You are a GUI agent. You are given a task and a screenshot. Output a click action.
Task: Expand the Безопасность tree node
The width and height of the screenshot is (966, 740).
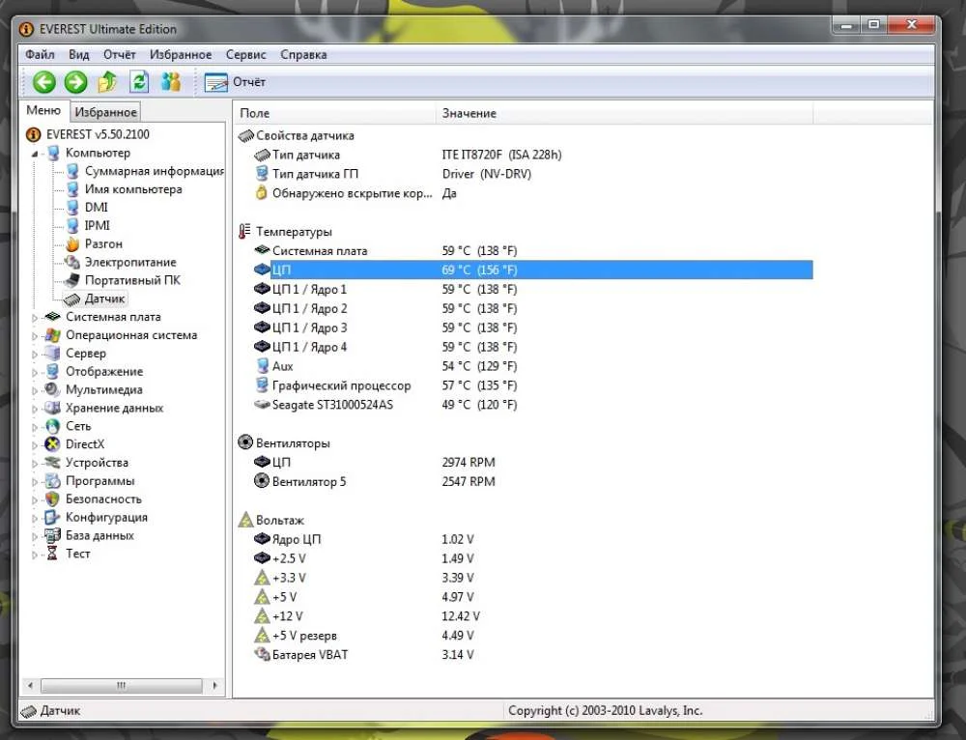click(37, 499)
